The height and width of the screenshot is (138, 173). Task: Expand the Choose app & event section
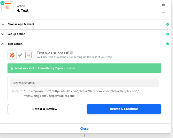3,24
